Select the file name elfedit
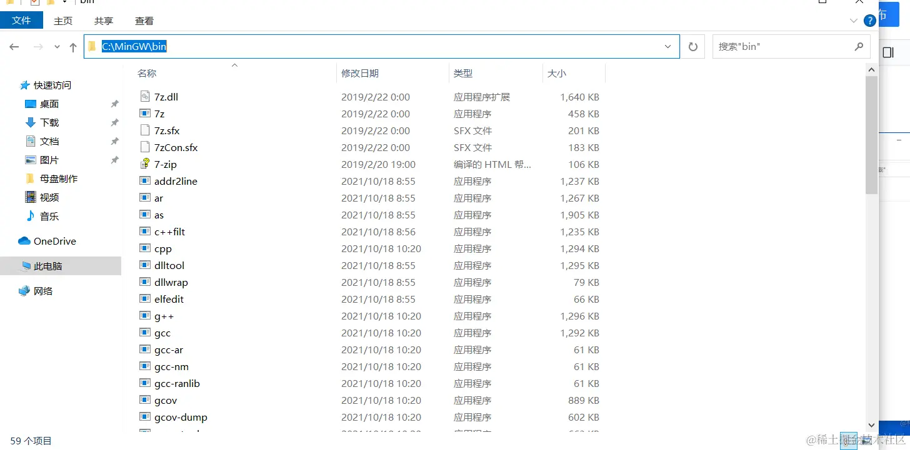 169,299
